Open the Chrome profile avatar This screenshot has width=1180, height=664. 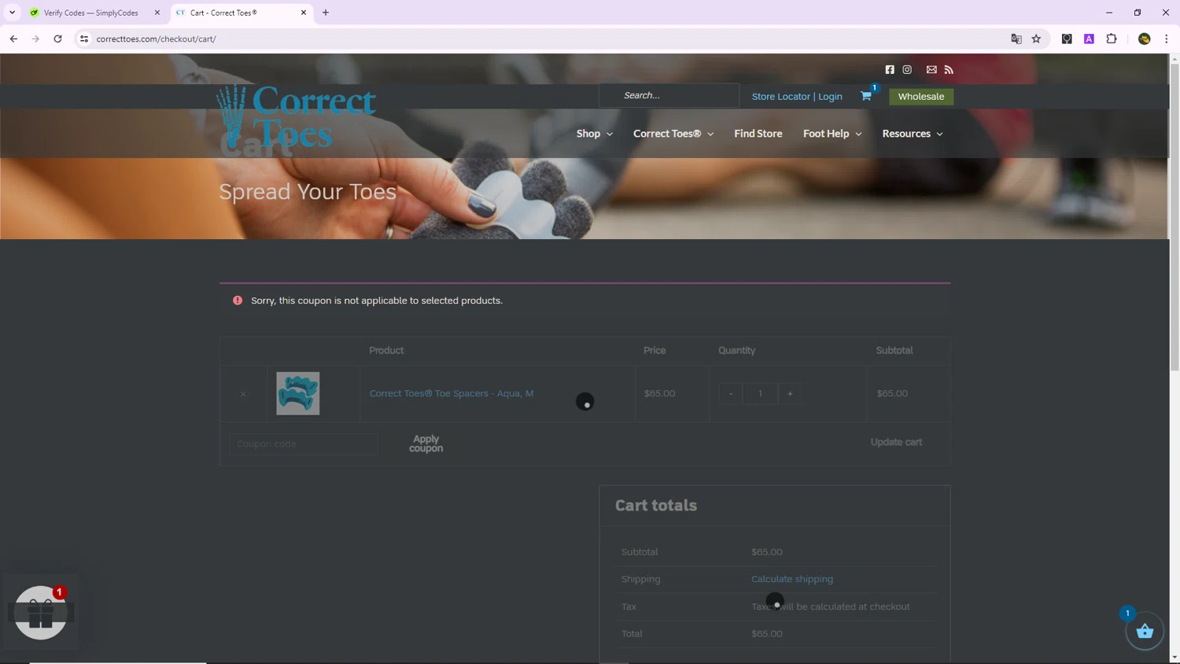pyautogui.click(x=1145, y=39)
